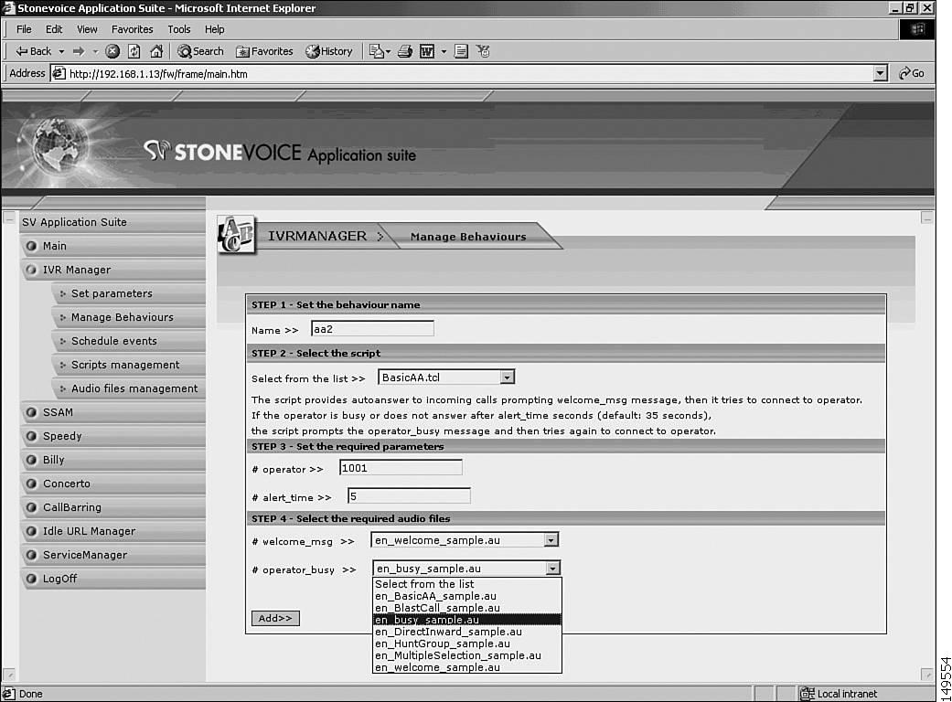Select en_MultipleSelection_sample.au from the list
Viewport: 952px width, 702px height.
pyautogui.click(x=467, y=655)
